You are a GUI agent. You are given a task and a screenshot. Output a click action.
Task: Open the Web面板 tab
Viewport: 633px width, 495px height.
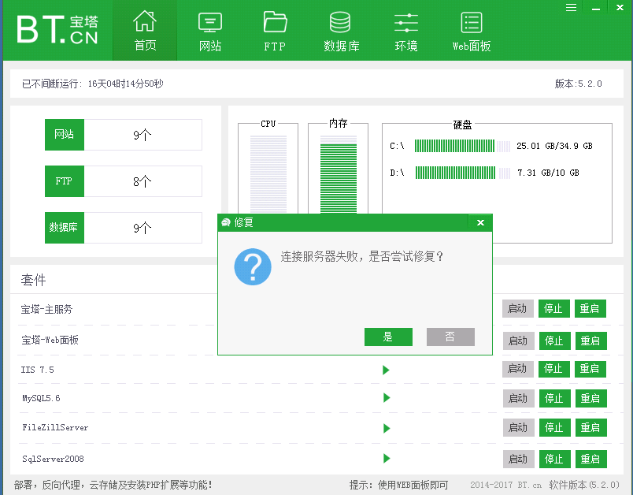472,32
